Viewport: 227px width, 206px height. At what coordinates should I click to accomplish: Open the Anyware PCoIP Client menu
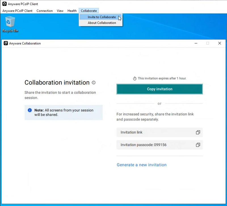coord(18,11)
